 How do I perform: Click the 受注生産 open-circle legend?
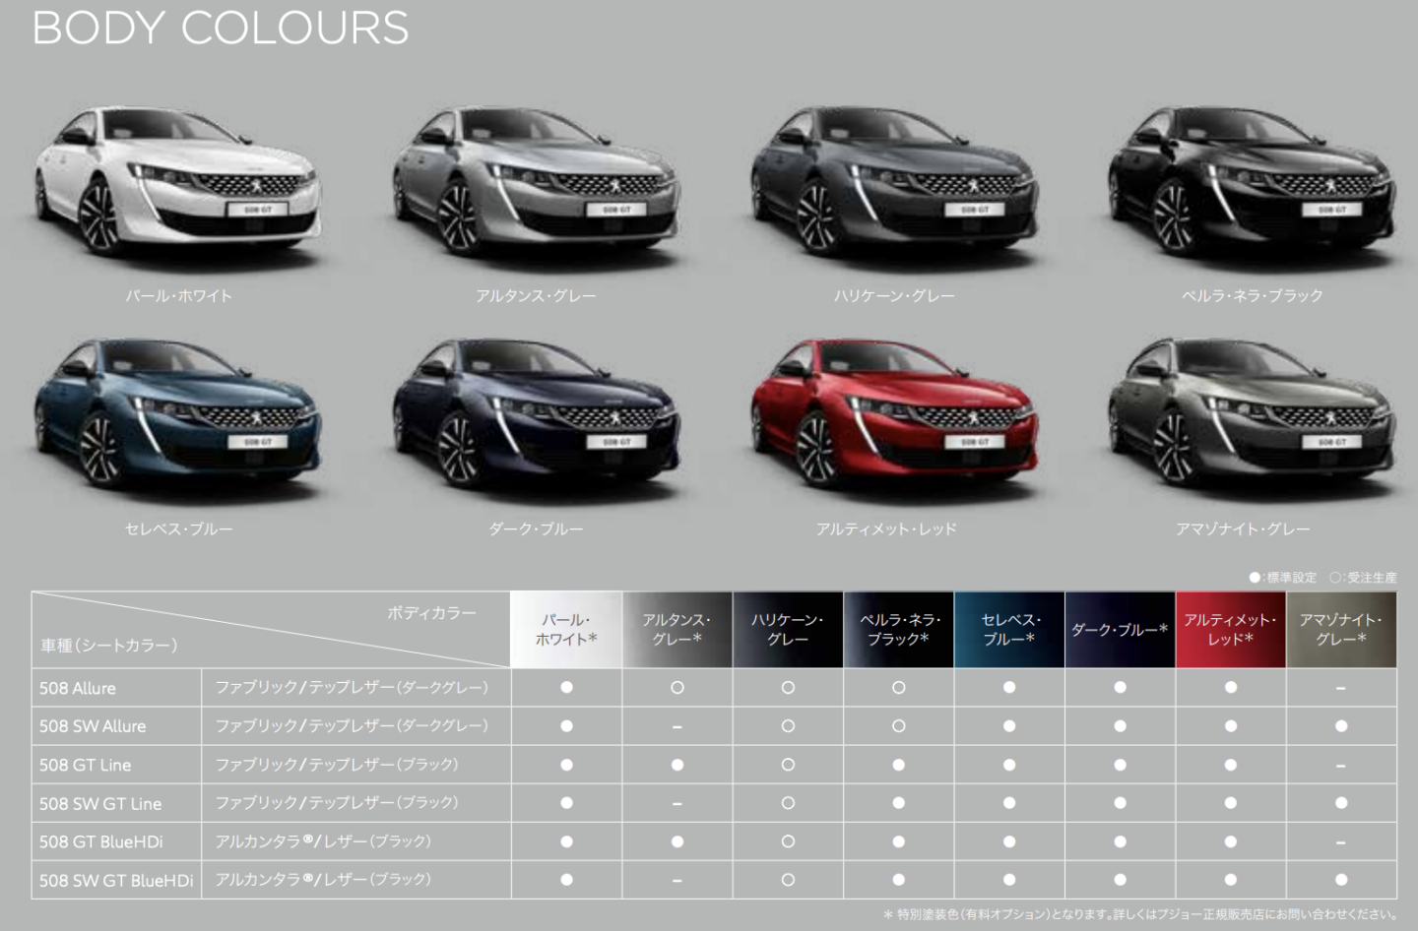pos(1363,578)
